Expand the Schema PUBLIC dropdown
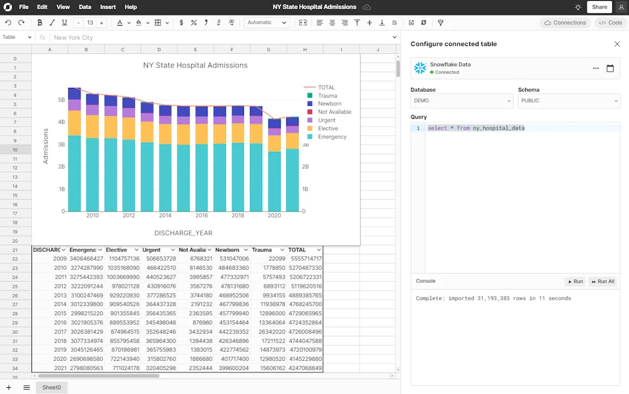 (x=569, y=101)
